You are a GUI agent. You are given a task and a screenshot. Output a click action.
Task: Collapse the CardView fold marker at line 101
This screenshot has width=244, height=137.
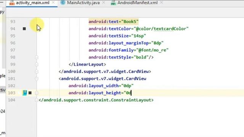37,79
